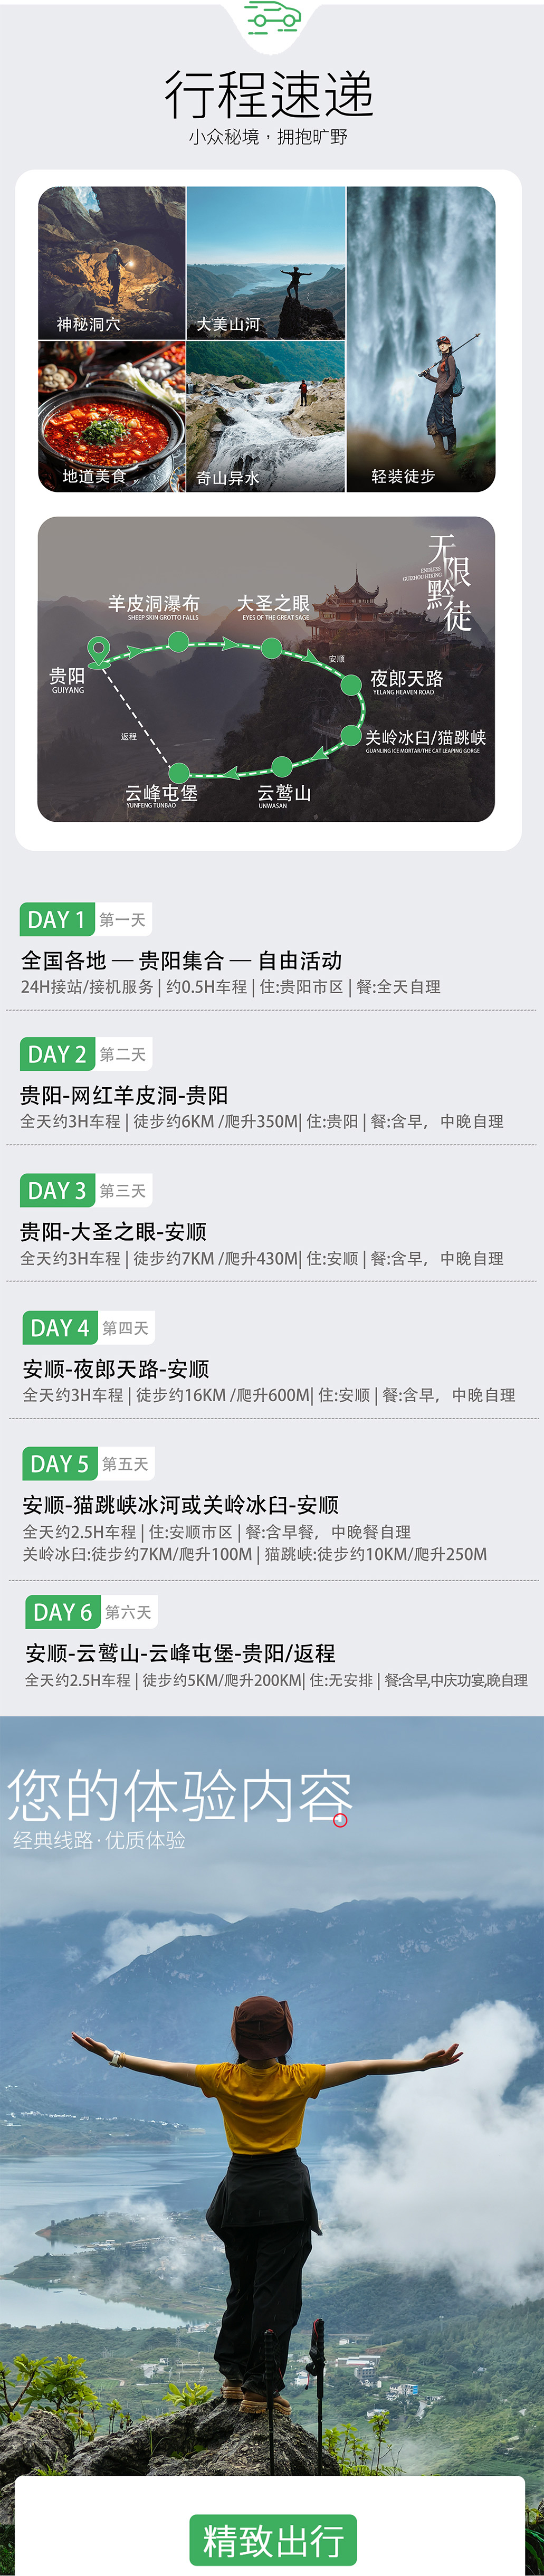The height and width of the screenshot is (2576, 544).
Task: Open the 大美山河 mountain photo
Action: coord(265,263)
